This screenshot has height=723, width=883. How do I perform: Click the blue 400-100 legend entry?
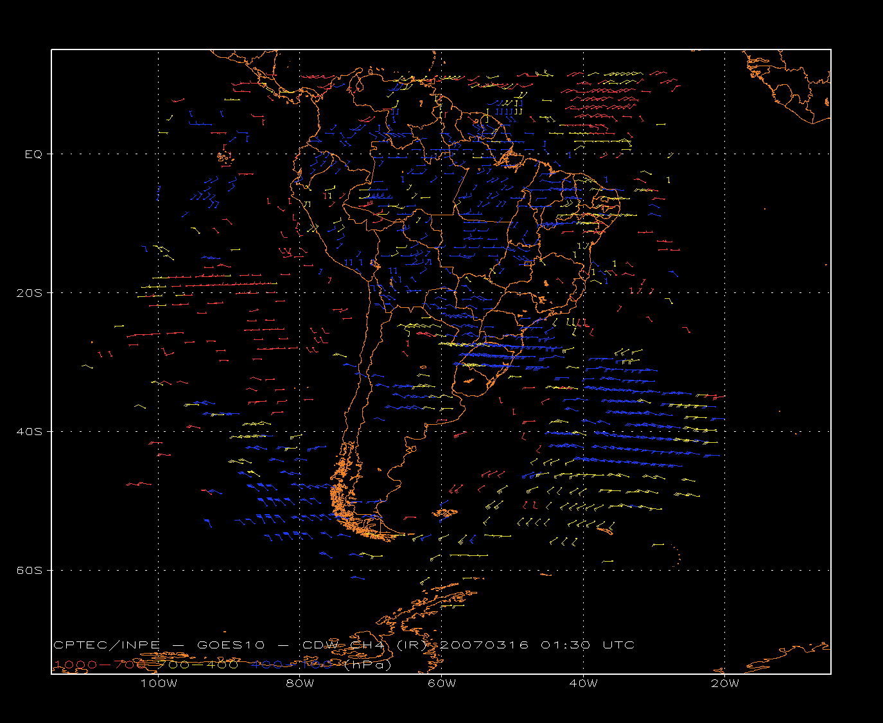coord(292,665)
